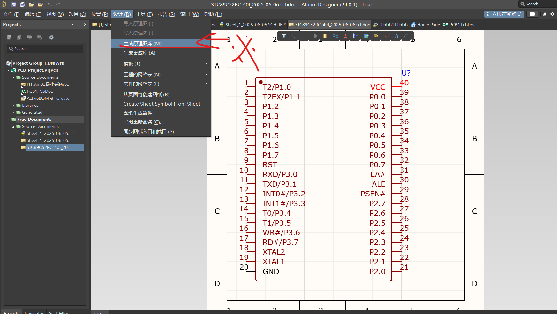This screenshot has height=314, width=557.
Task: Open the Selection Filter funnel tool
Action: (x=284, y=36)
